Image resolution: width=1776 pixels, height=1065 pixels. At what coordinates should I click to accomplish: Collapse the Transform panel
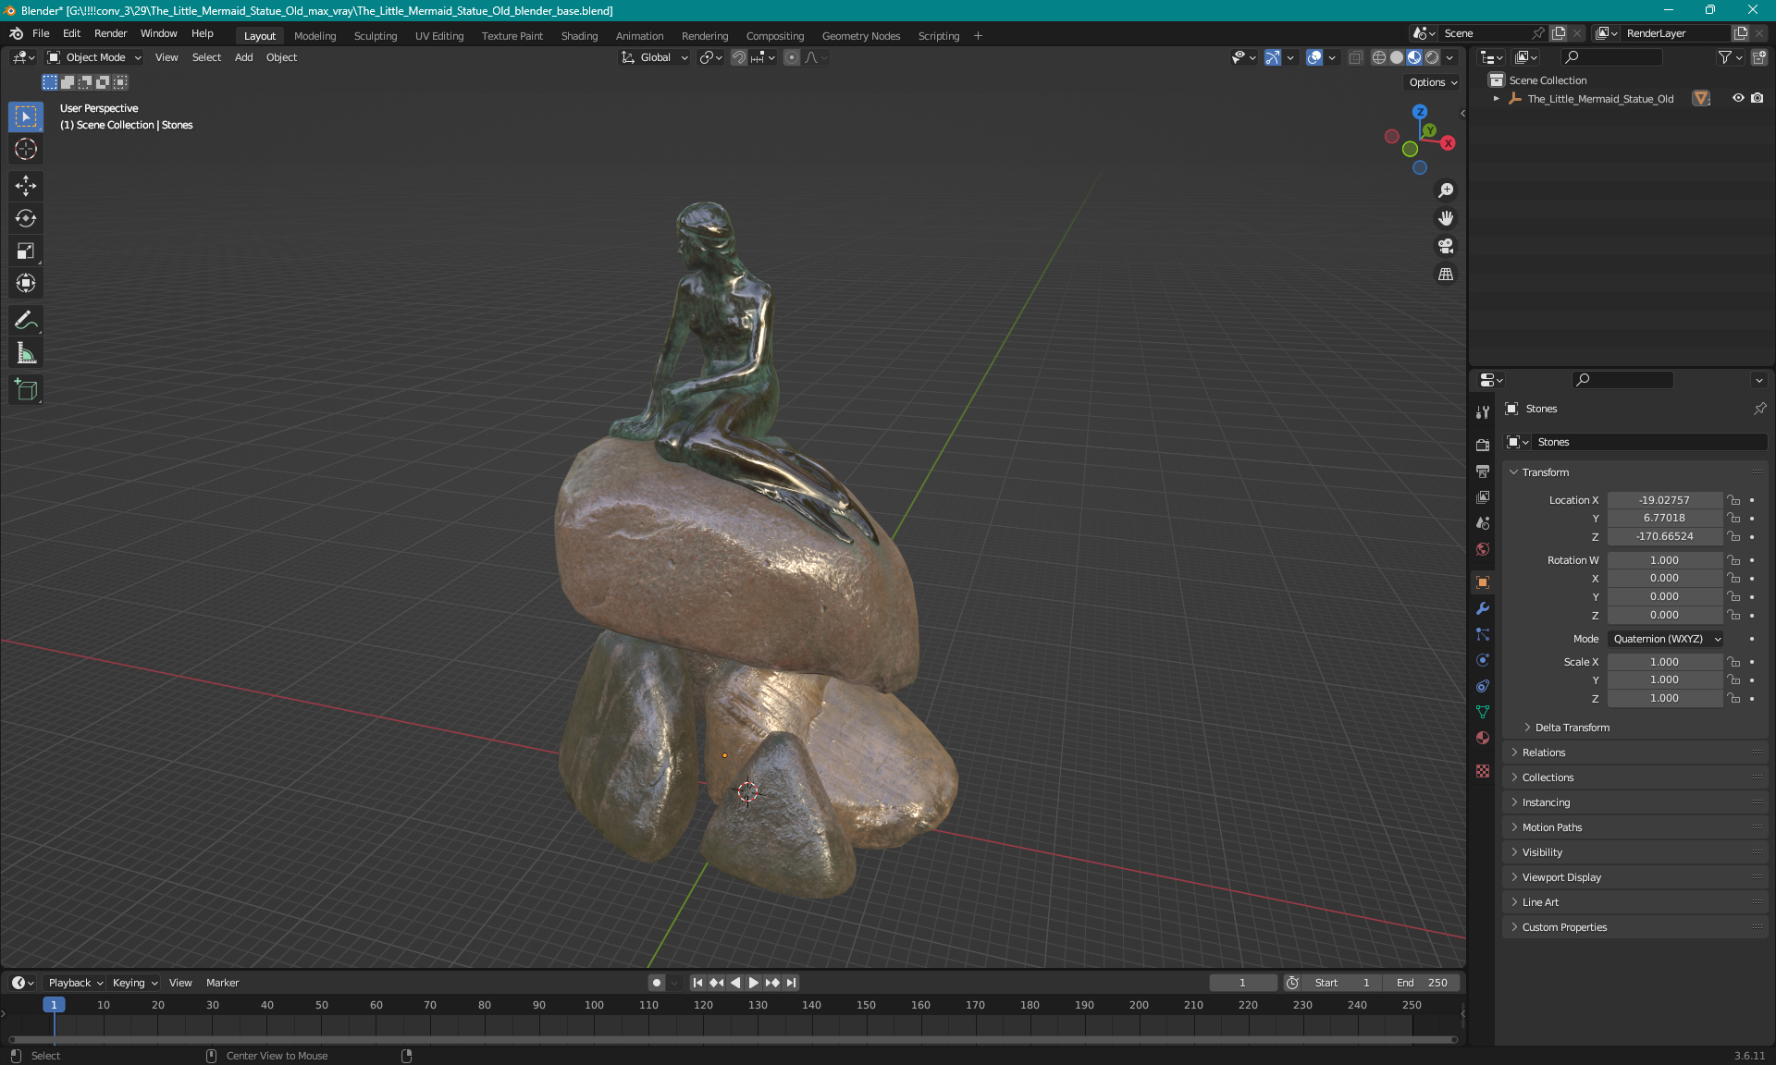click(1545, 472)
